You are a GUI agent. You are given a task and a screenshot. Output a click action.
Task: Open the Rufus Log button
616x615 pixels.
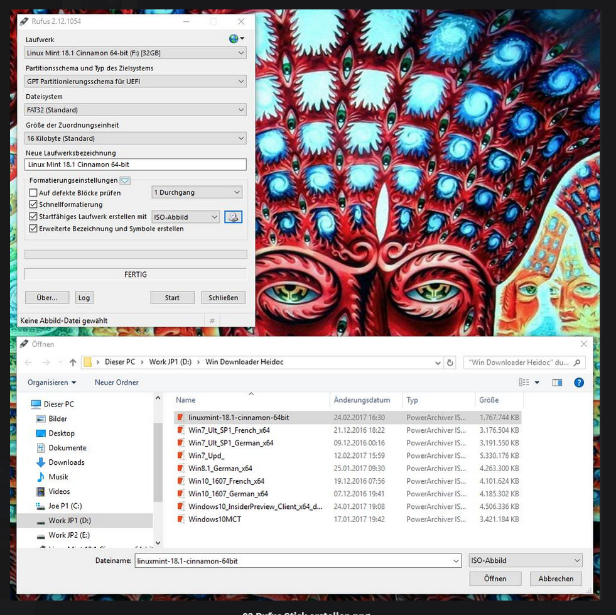(x=84, y=298)
